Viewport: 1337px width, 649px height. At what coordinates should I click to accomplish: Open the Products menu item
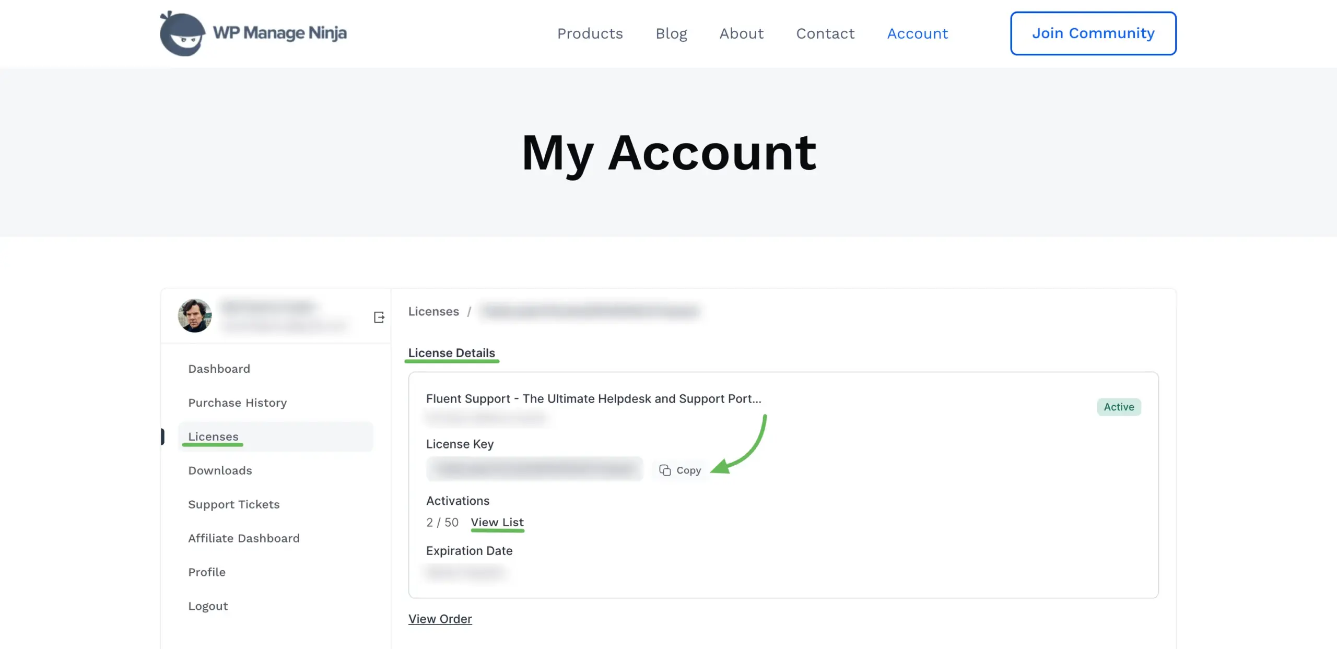pos(590,33)
